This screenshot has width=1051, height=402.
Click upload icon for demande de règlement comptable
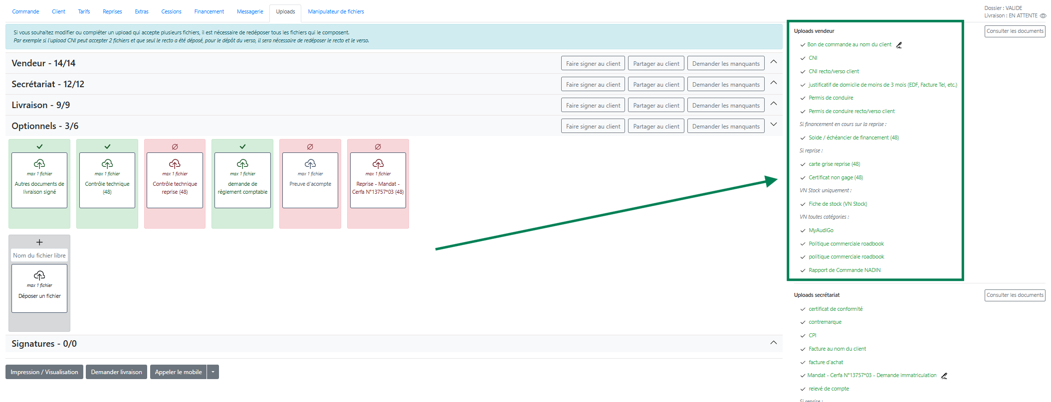242,164
